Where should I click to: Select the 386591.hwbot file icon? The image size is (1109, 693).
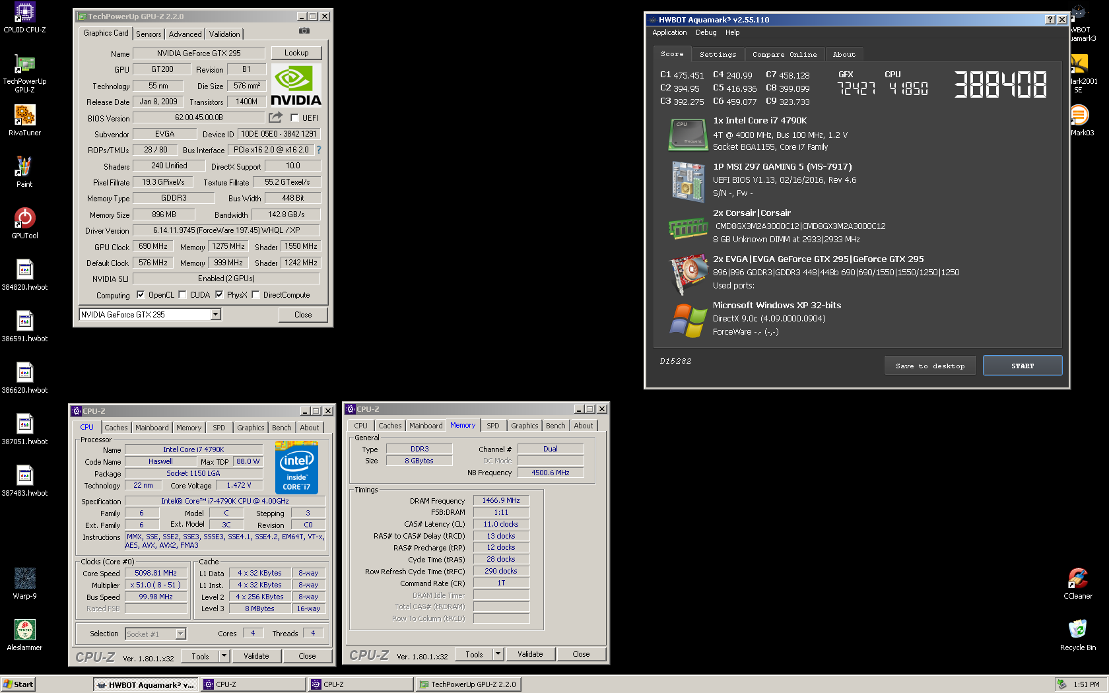[x=24, y=326]
